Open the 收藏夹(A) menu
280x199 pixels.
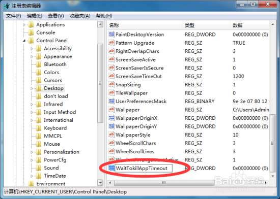[x=80, y=16]
